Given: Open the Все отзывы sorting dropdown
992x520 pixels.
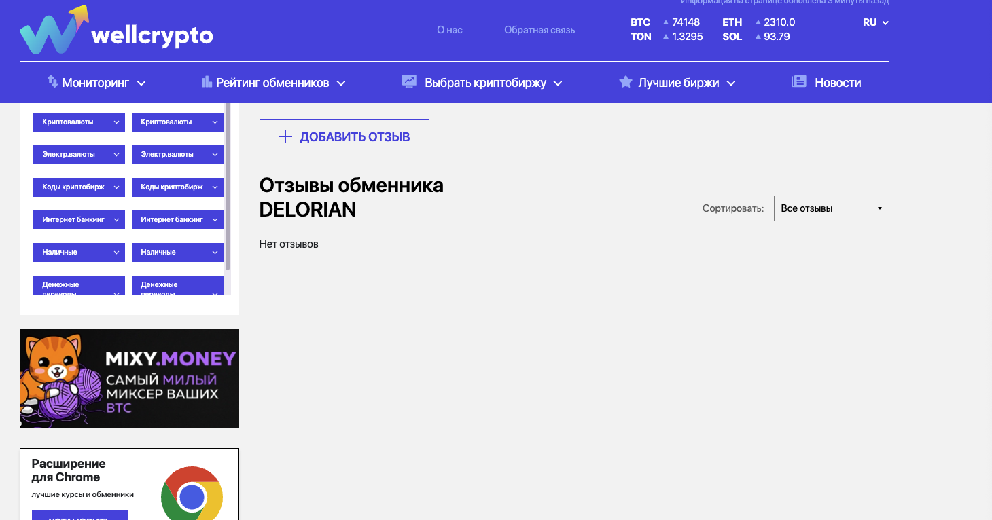Looking at the screenshot, I should coord(831,208).
